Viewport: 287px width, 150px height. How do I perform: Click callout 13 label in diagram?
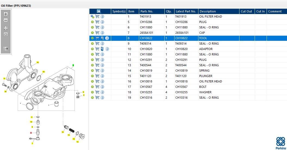point(74,139)
